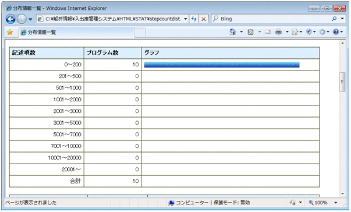Click the Bing search box
This screenshot has width=351, height=212.
pos(271,19)
